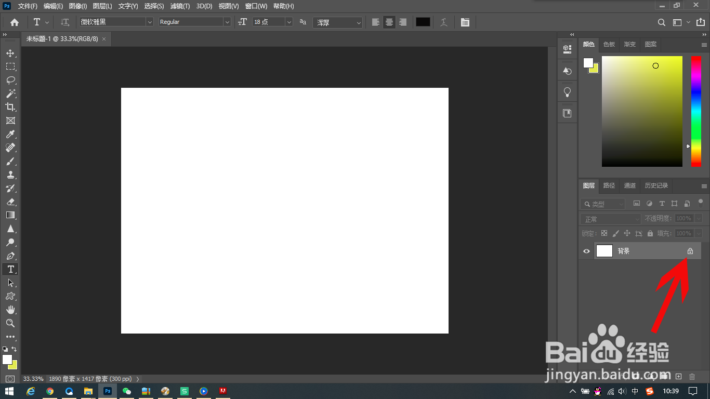Select the Eraser tool
The height and width of the screenshot is (399, 710).
coord(10,202)
